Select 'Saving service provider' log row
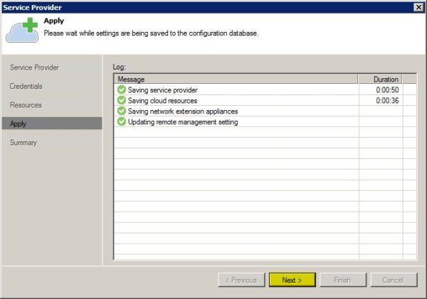 (x=265, y=89)
